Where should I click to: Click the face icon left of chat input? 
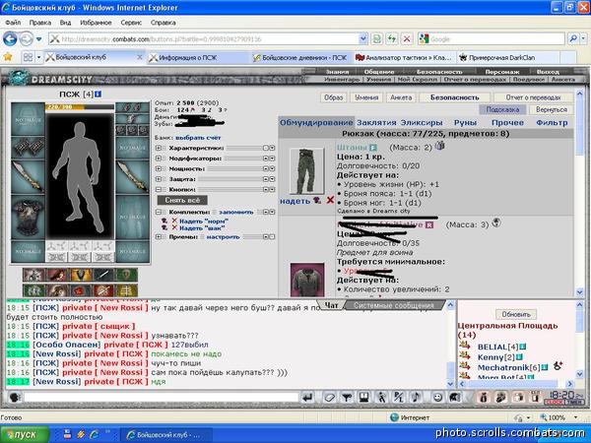(15, 397)
